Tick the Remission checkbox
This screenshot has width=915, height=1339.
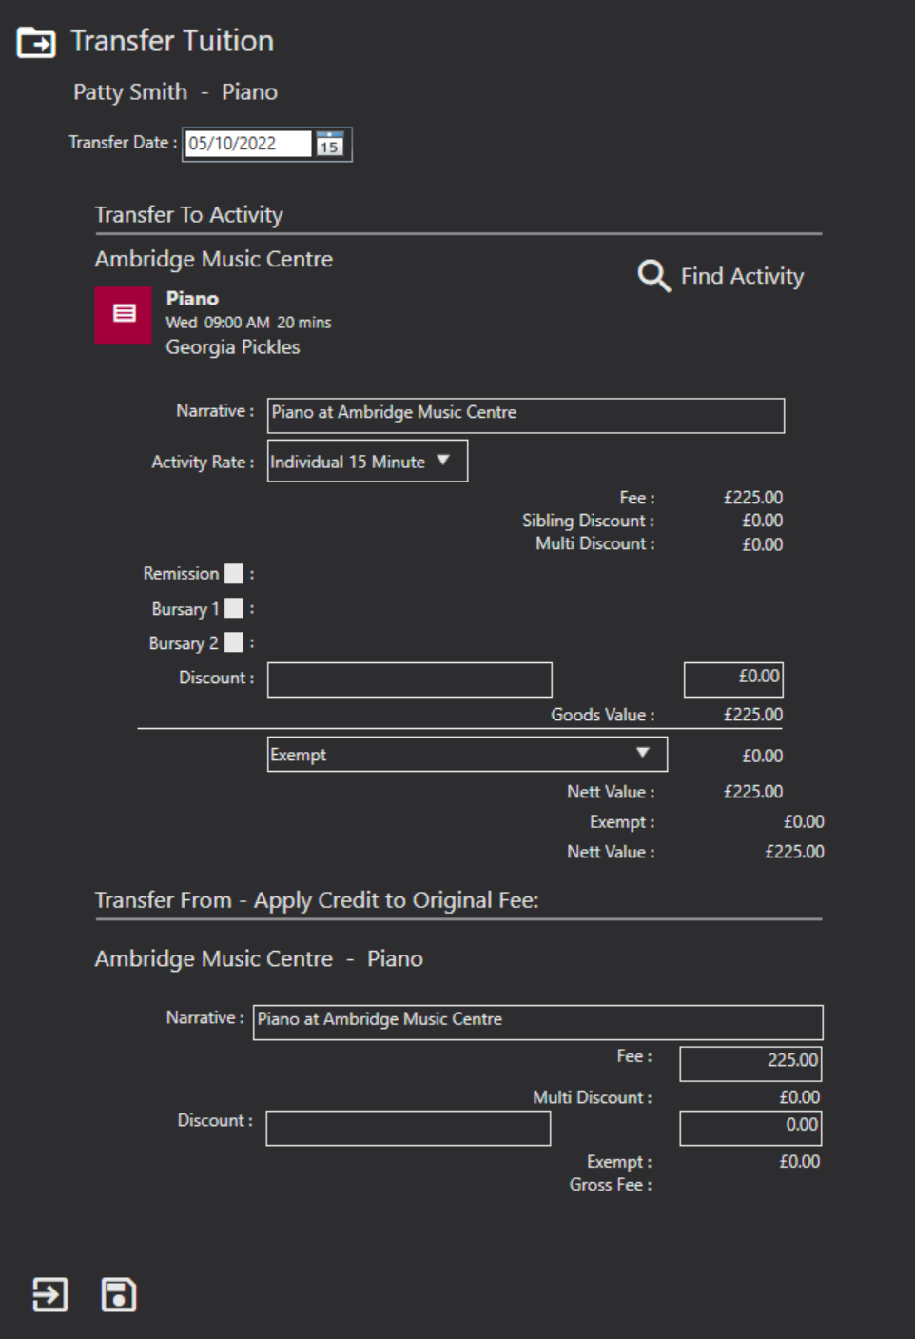pyautogui.click(x=233, y=574)
